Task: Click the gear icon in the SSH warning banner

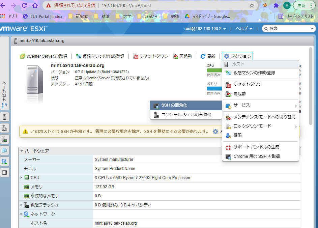Action: [215, 132]
